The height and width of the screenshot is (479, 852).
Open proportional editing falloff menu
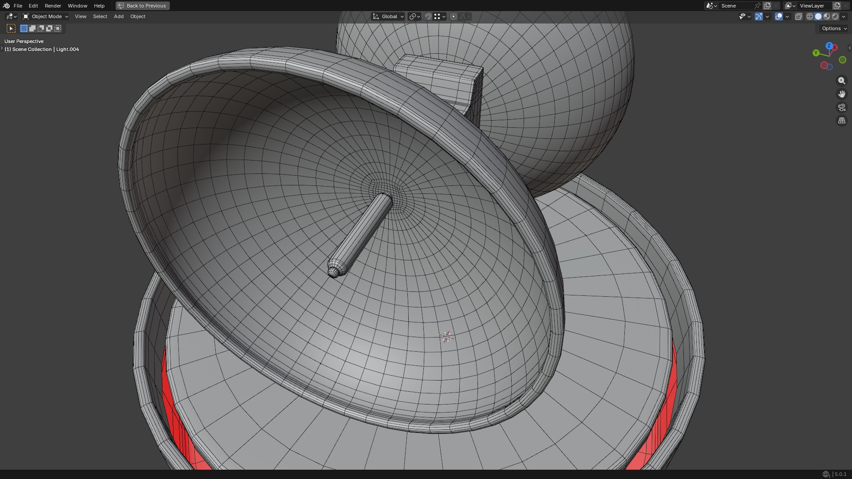pos(465,16)
